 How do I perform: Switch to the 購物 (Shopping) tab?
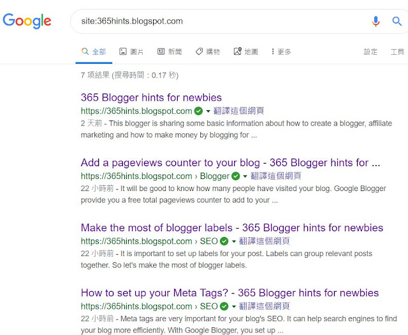pos(208,52)
